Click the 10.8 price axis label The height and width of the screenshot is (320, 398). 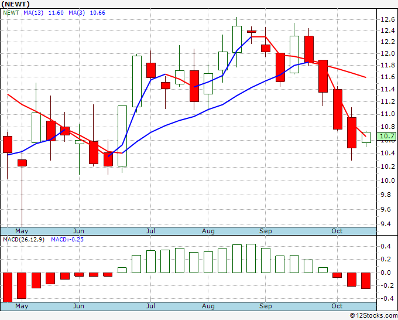(387, 127)
